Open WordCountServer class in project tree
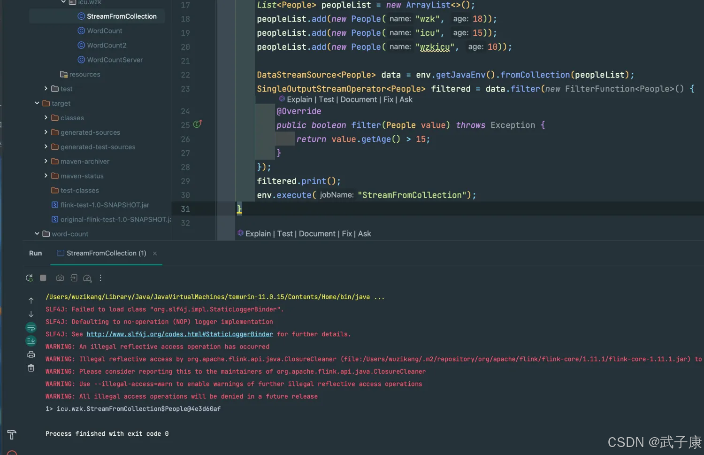The width and height of the screenshot is (704, 455). pos(115,60)
